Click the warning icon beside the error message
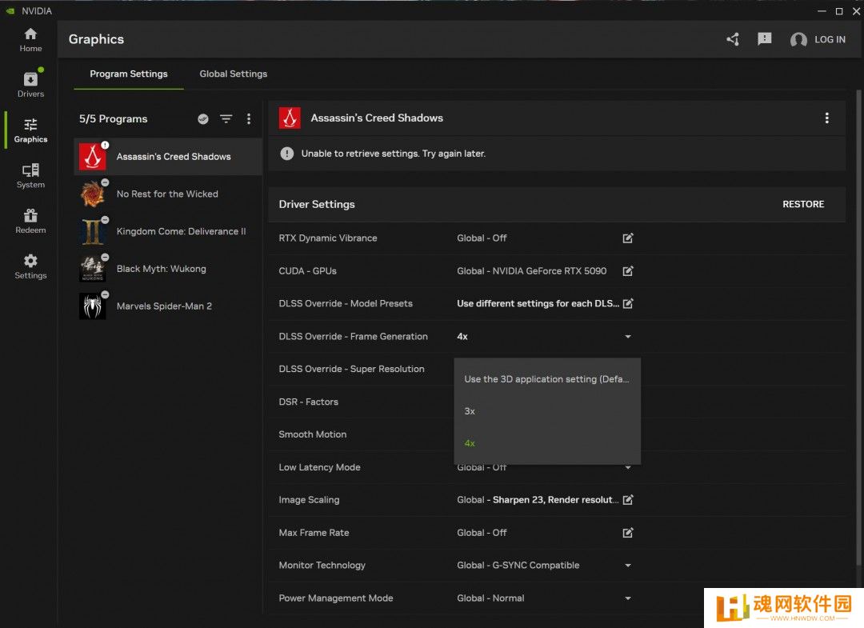This screenshot has width=864, height=628. pos(286,154)
